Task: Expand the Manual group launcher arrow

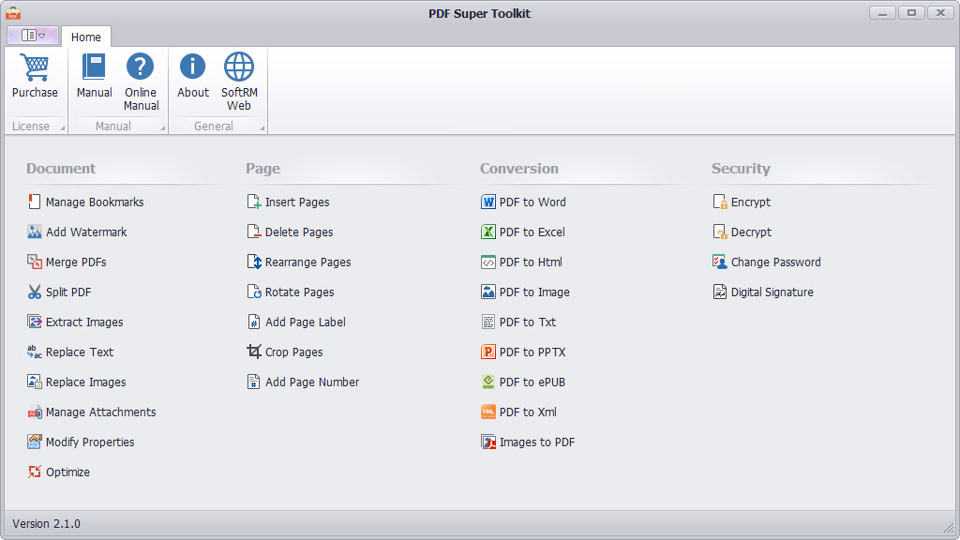Action: tap(162, 127)
